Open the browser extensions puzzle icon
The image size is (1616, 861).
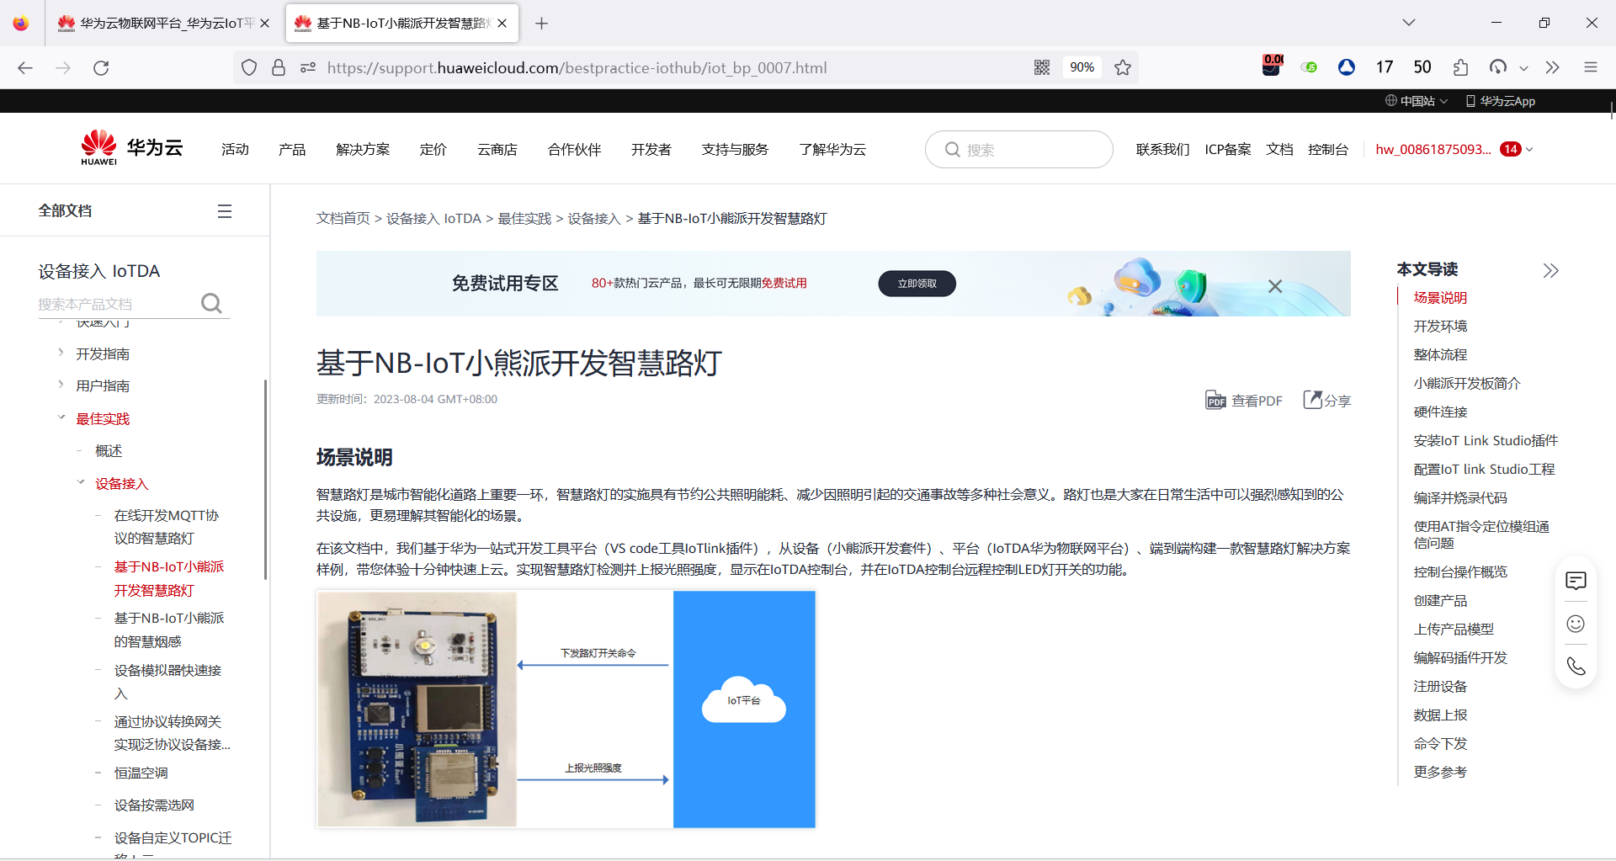click(x=1461, y=67)
